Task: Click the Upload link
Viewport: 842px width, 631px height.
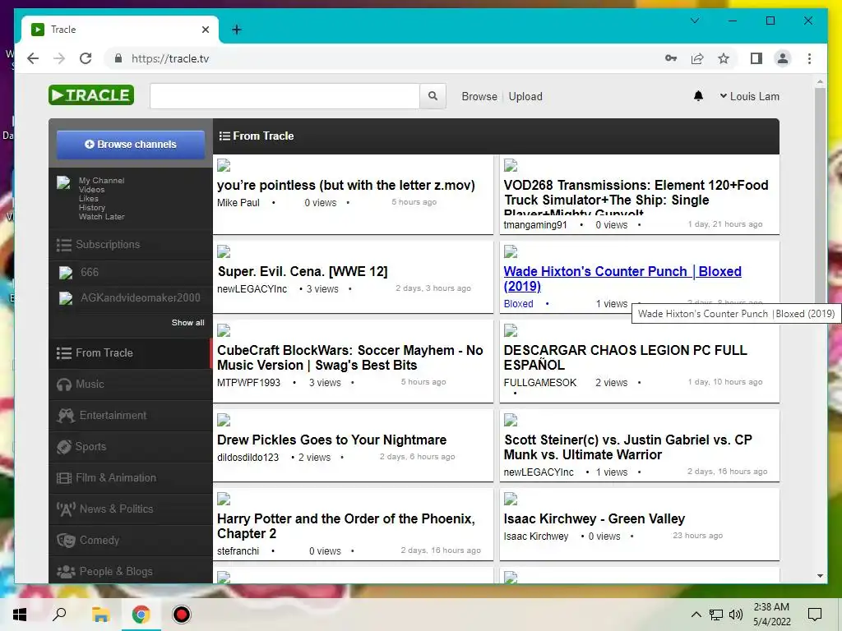Action: pos(525,97)
